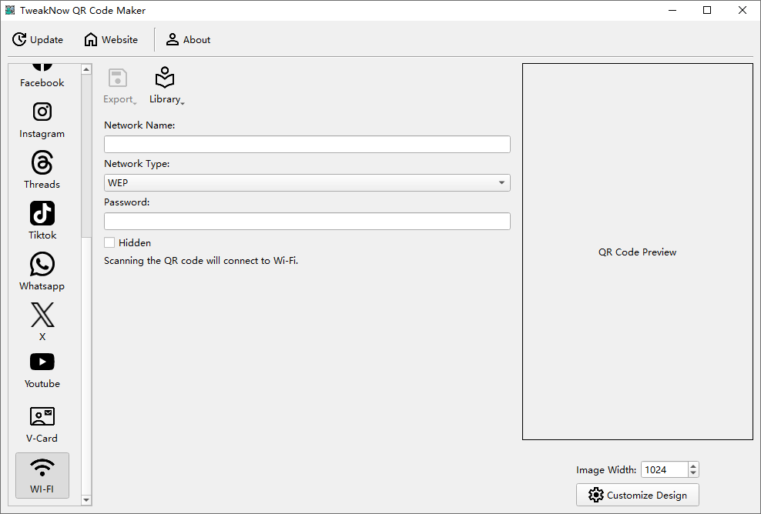Pick the X social icon
761x514 pixels.
click(42, 319)
